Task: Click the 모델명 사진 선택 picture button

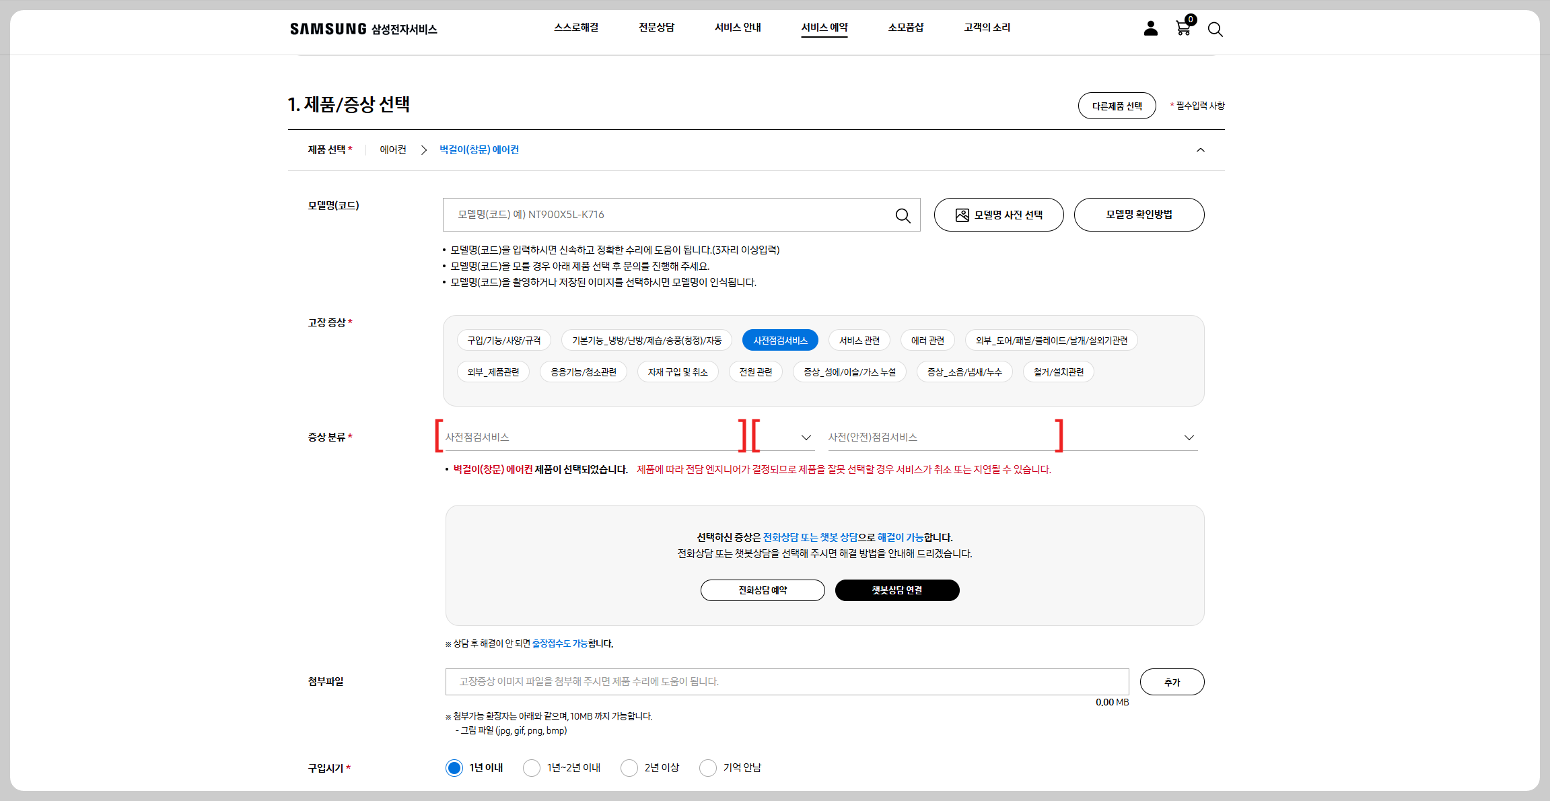Action: (999, 215)
